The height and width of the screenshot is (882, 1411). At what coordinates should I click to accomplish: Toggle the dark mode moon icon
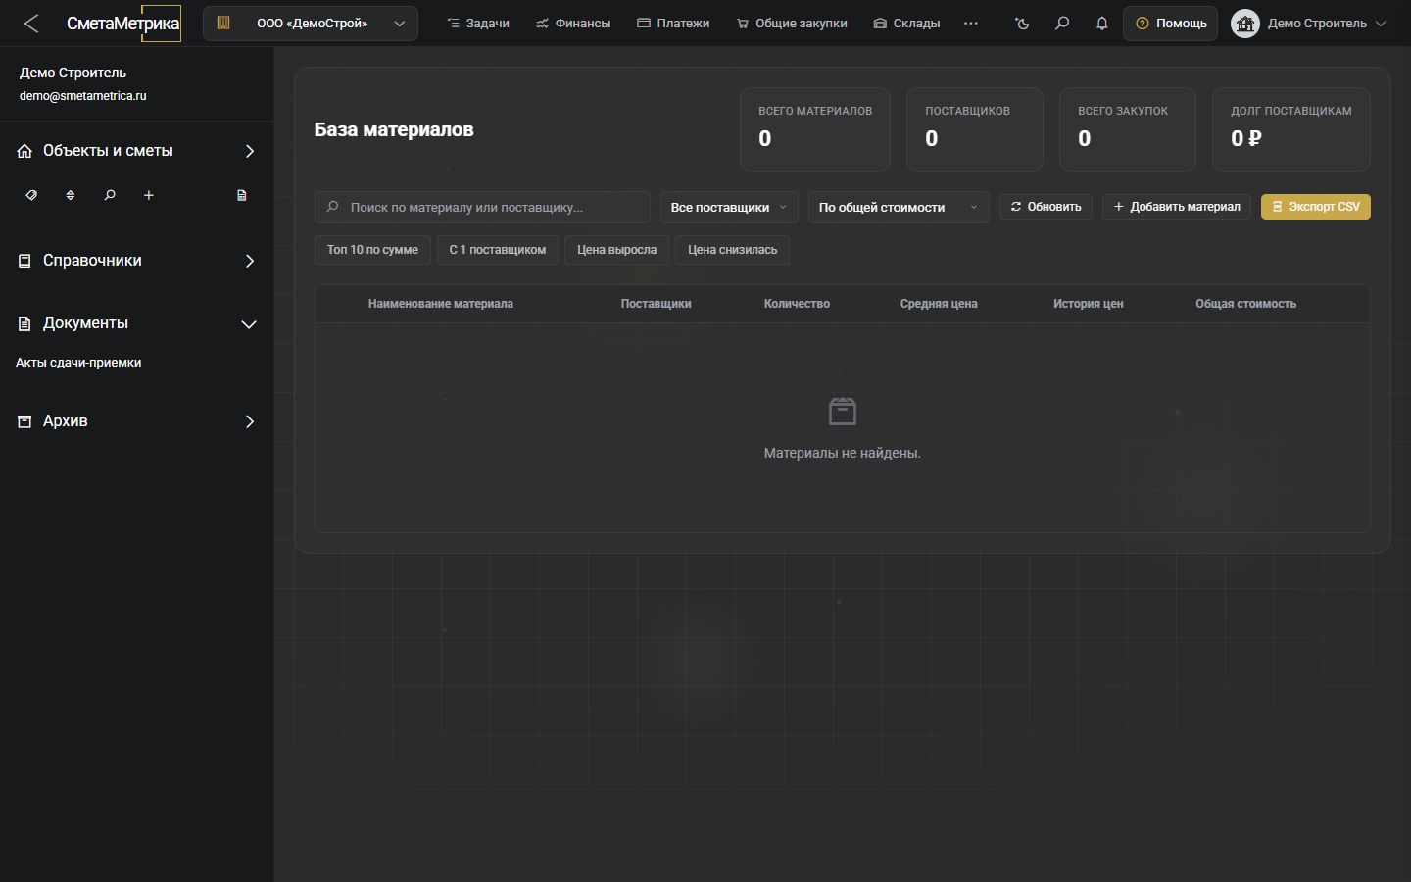[1022, 23]
